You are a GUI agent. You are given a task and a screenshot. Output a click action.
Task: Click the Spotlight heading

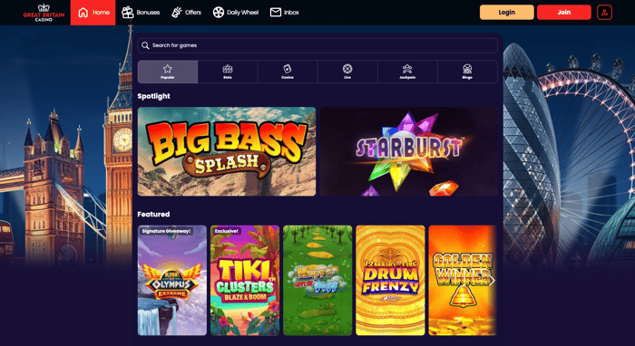[x=153, y=96]
